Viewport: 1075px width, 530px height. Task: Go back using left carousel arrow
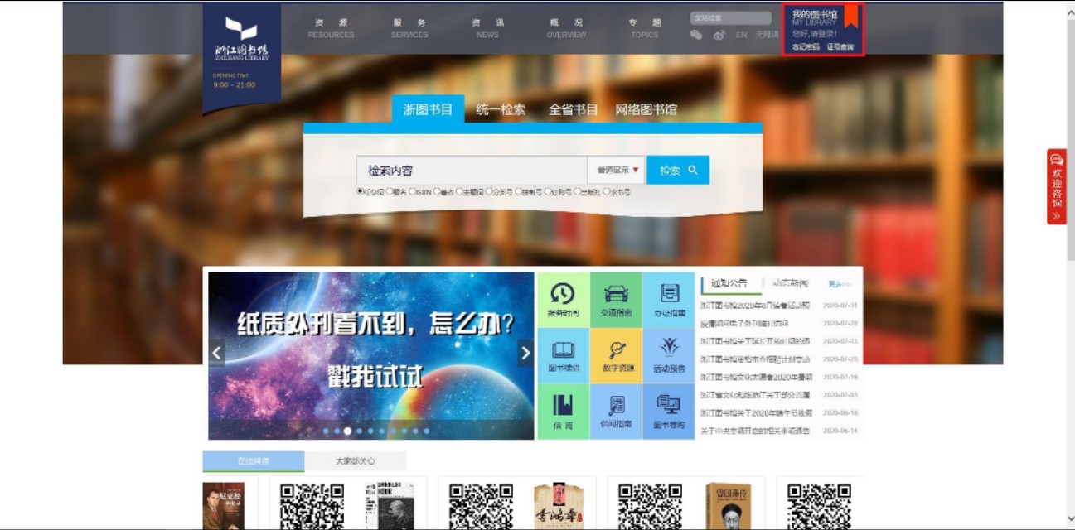[215, 351]
